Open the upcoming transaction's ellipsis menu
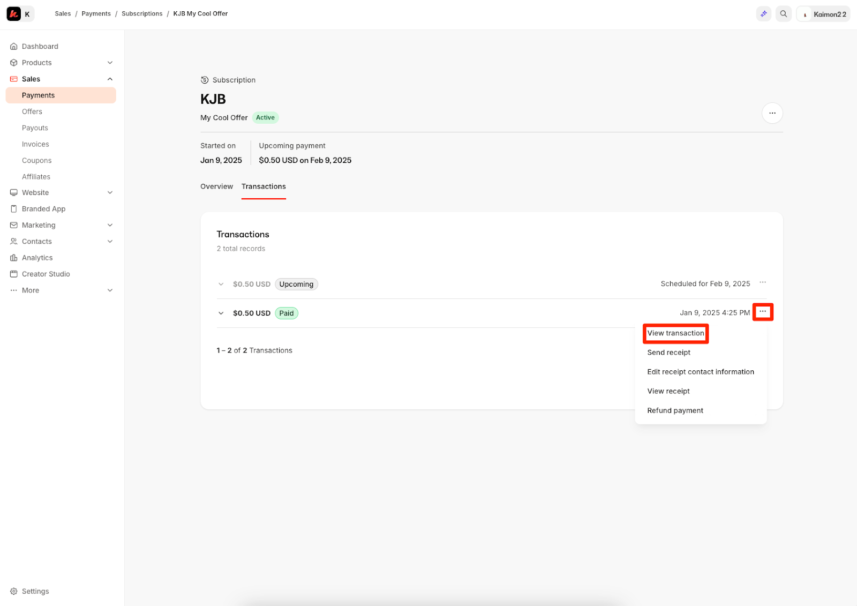 (x=762, y=283)
